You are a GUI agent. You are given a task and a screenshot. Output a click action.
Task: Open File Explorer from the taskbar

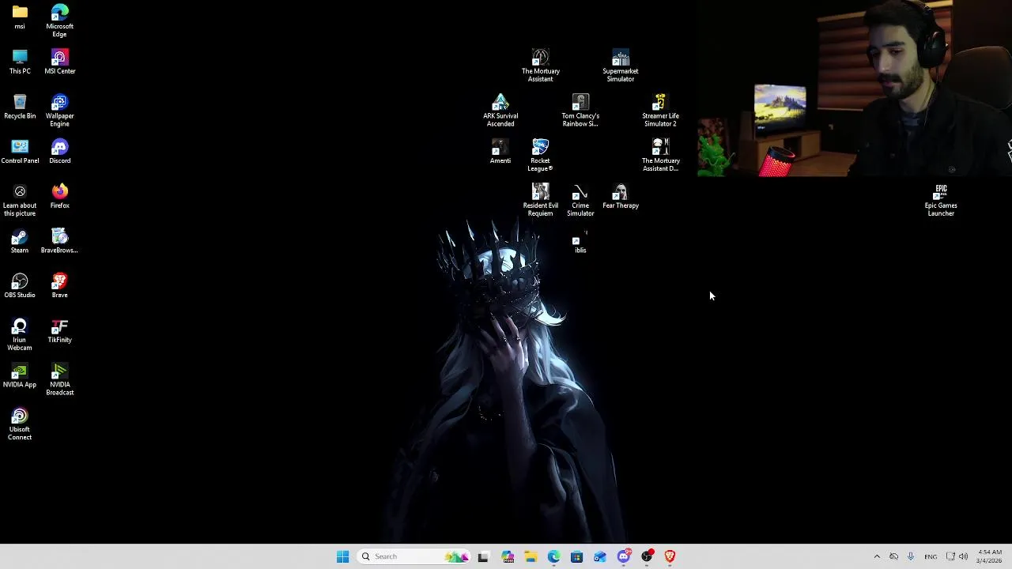coord(531,556)
